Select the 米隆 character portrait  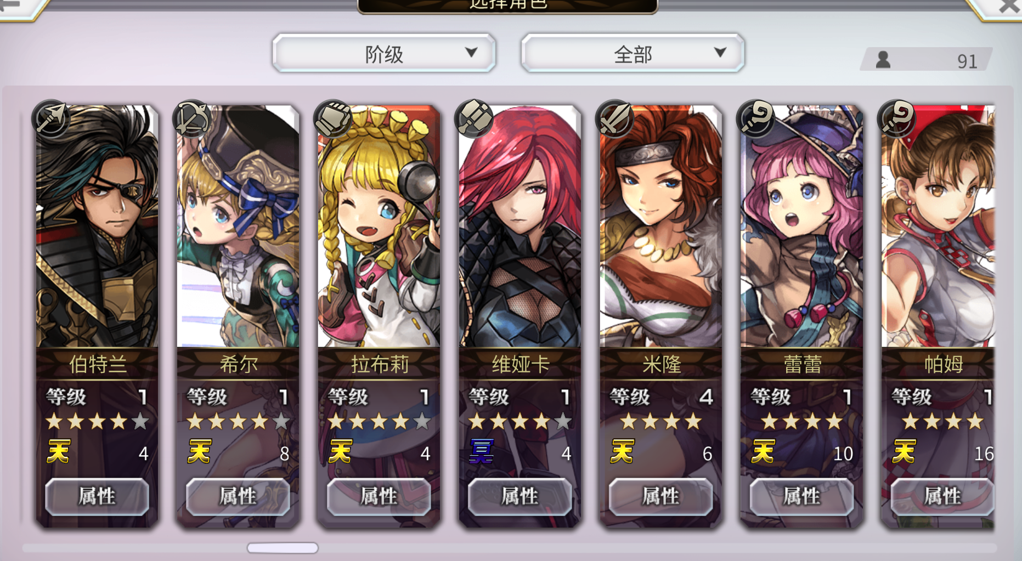pyautogui.click(x=661, y=226)
